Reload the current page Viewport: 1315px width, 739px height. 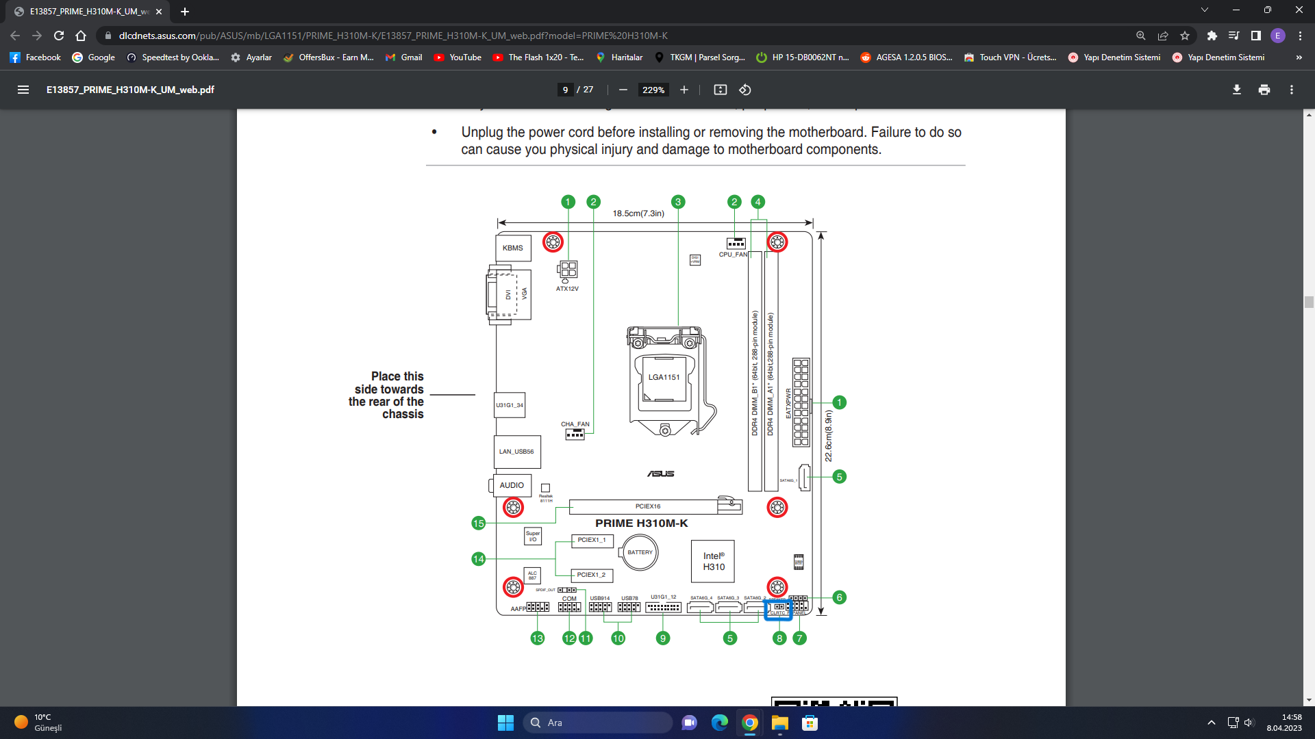click(x=59, y=36)
